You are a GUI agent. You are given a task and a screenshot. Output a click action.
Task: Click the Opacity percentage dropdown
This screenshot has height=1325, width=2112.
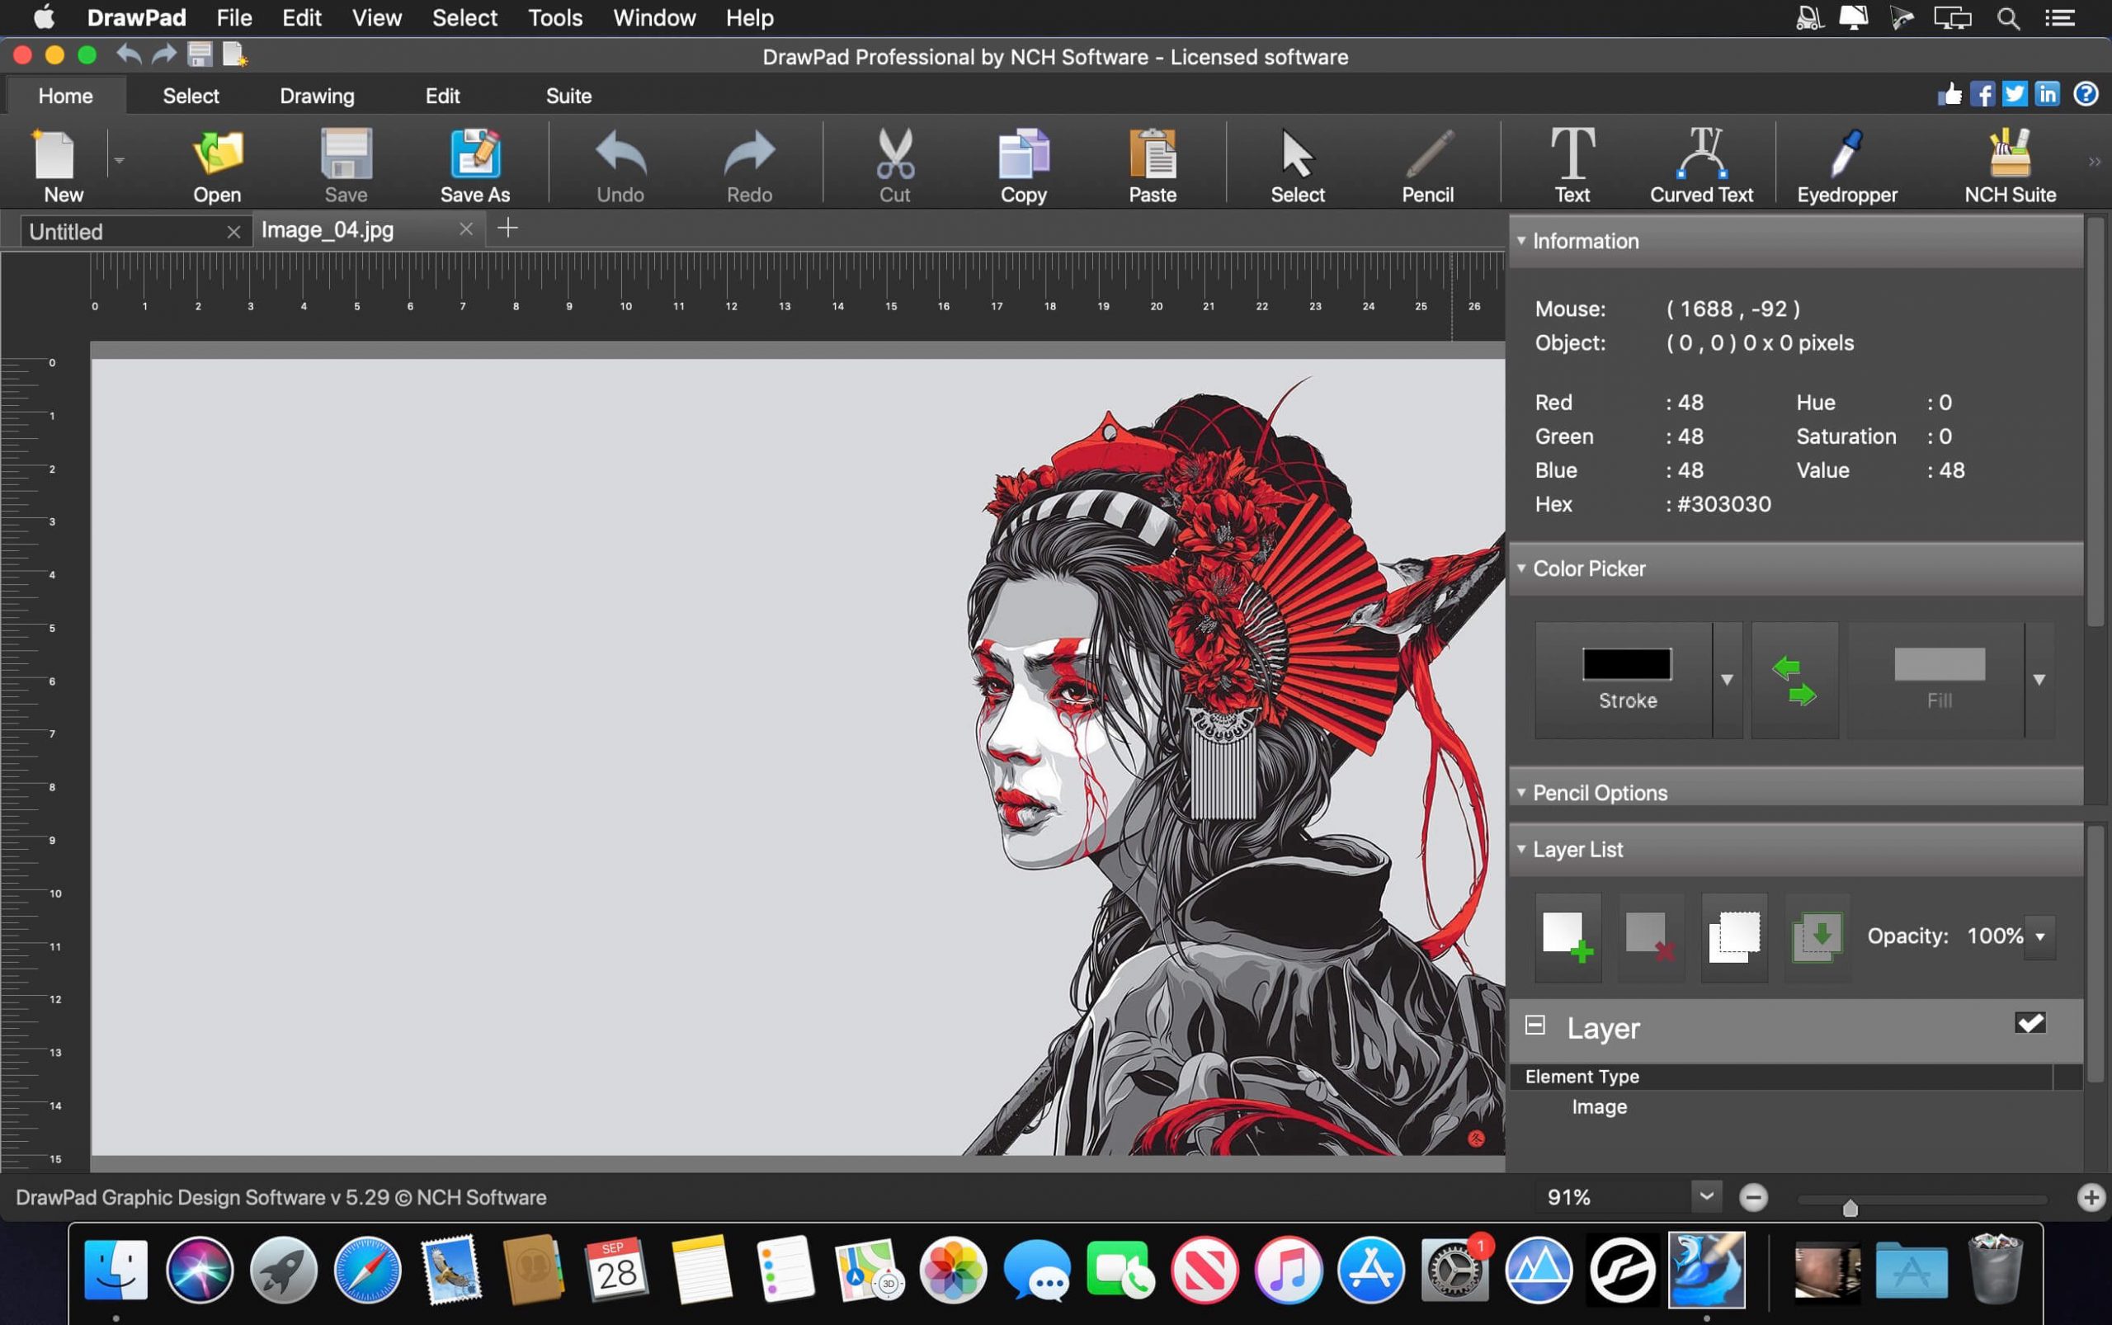(2042, 936)
